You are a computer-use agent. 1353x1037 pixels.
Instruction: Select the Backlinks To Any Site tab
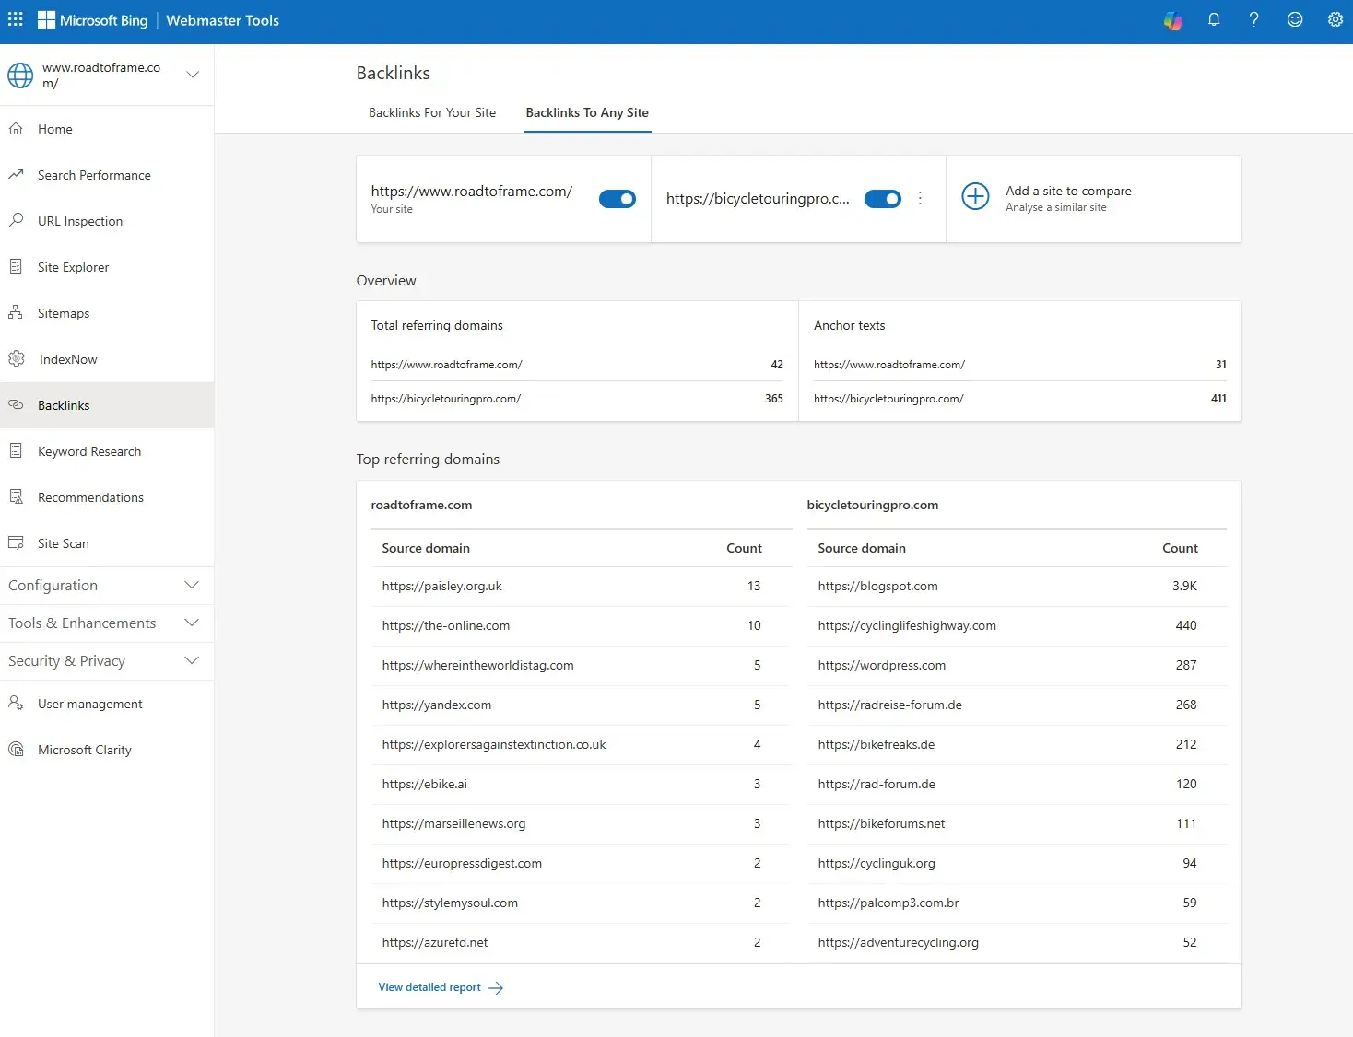tap(587, 112)
